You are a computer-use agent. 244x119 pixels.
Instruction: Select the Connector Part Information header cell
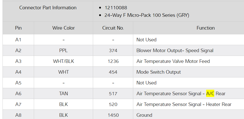48,8
